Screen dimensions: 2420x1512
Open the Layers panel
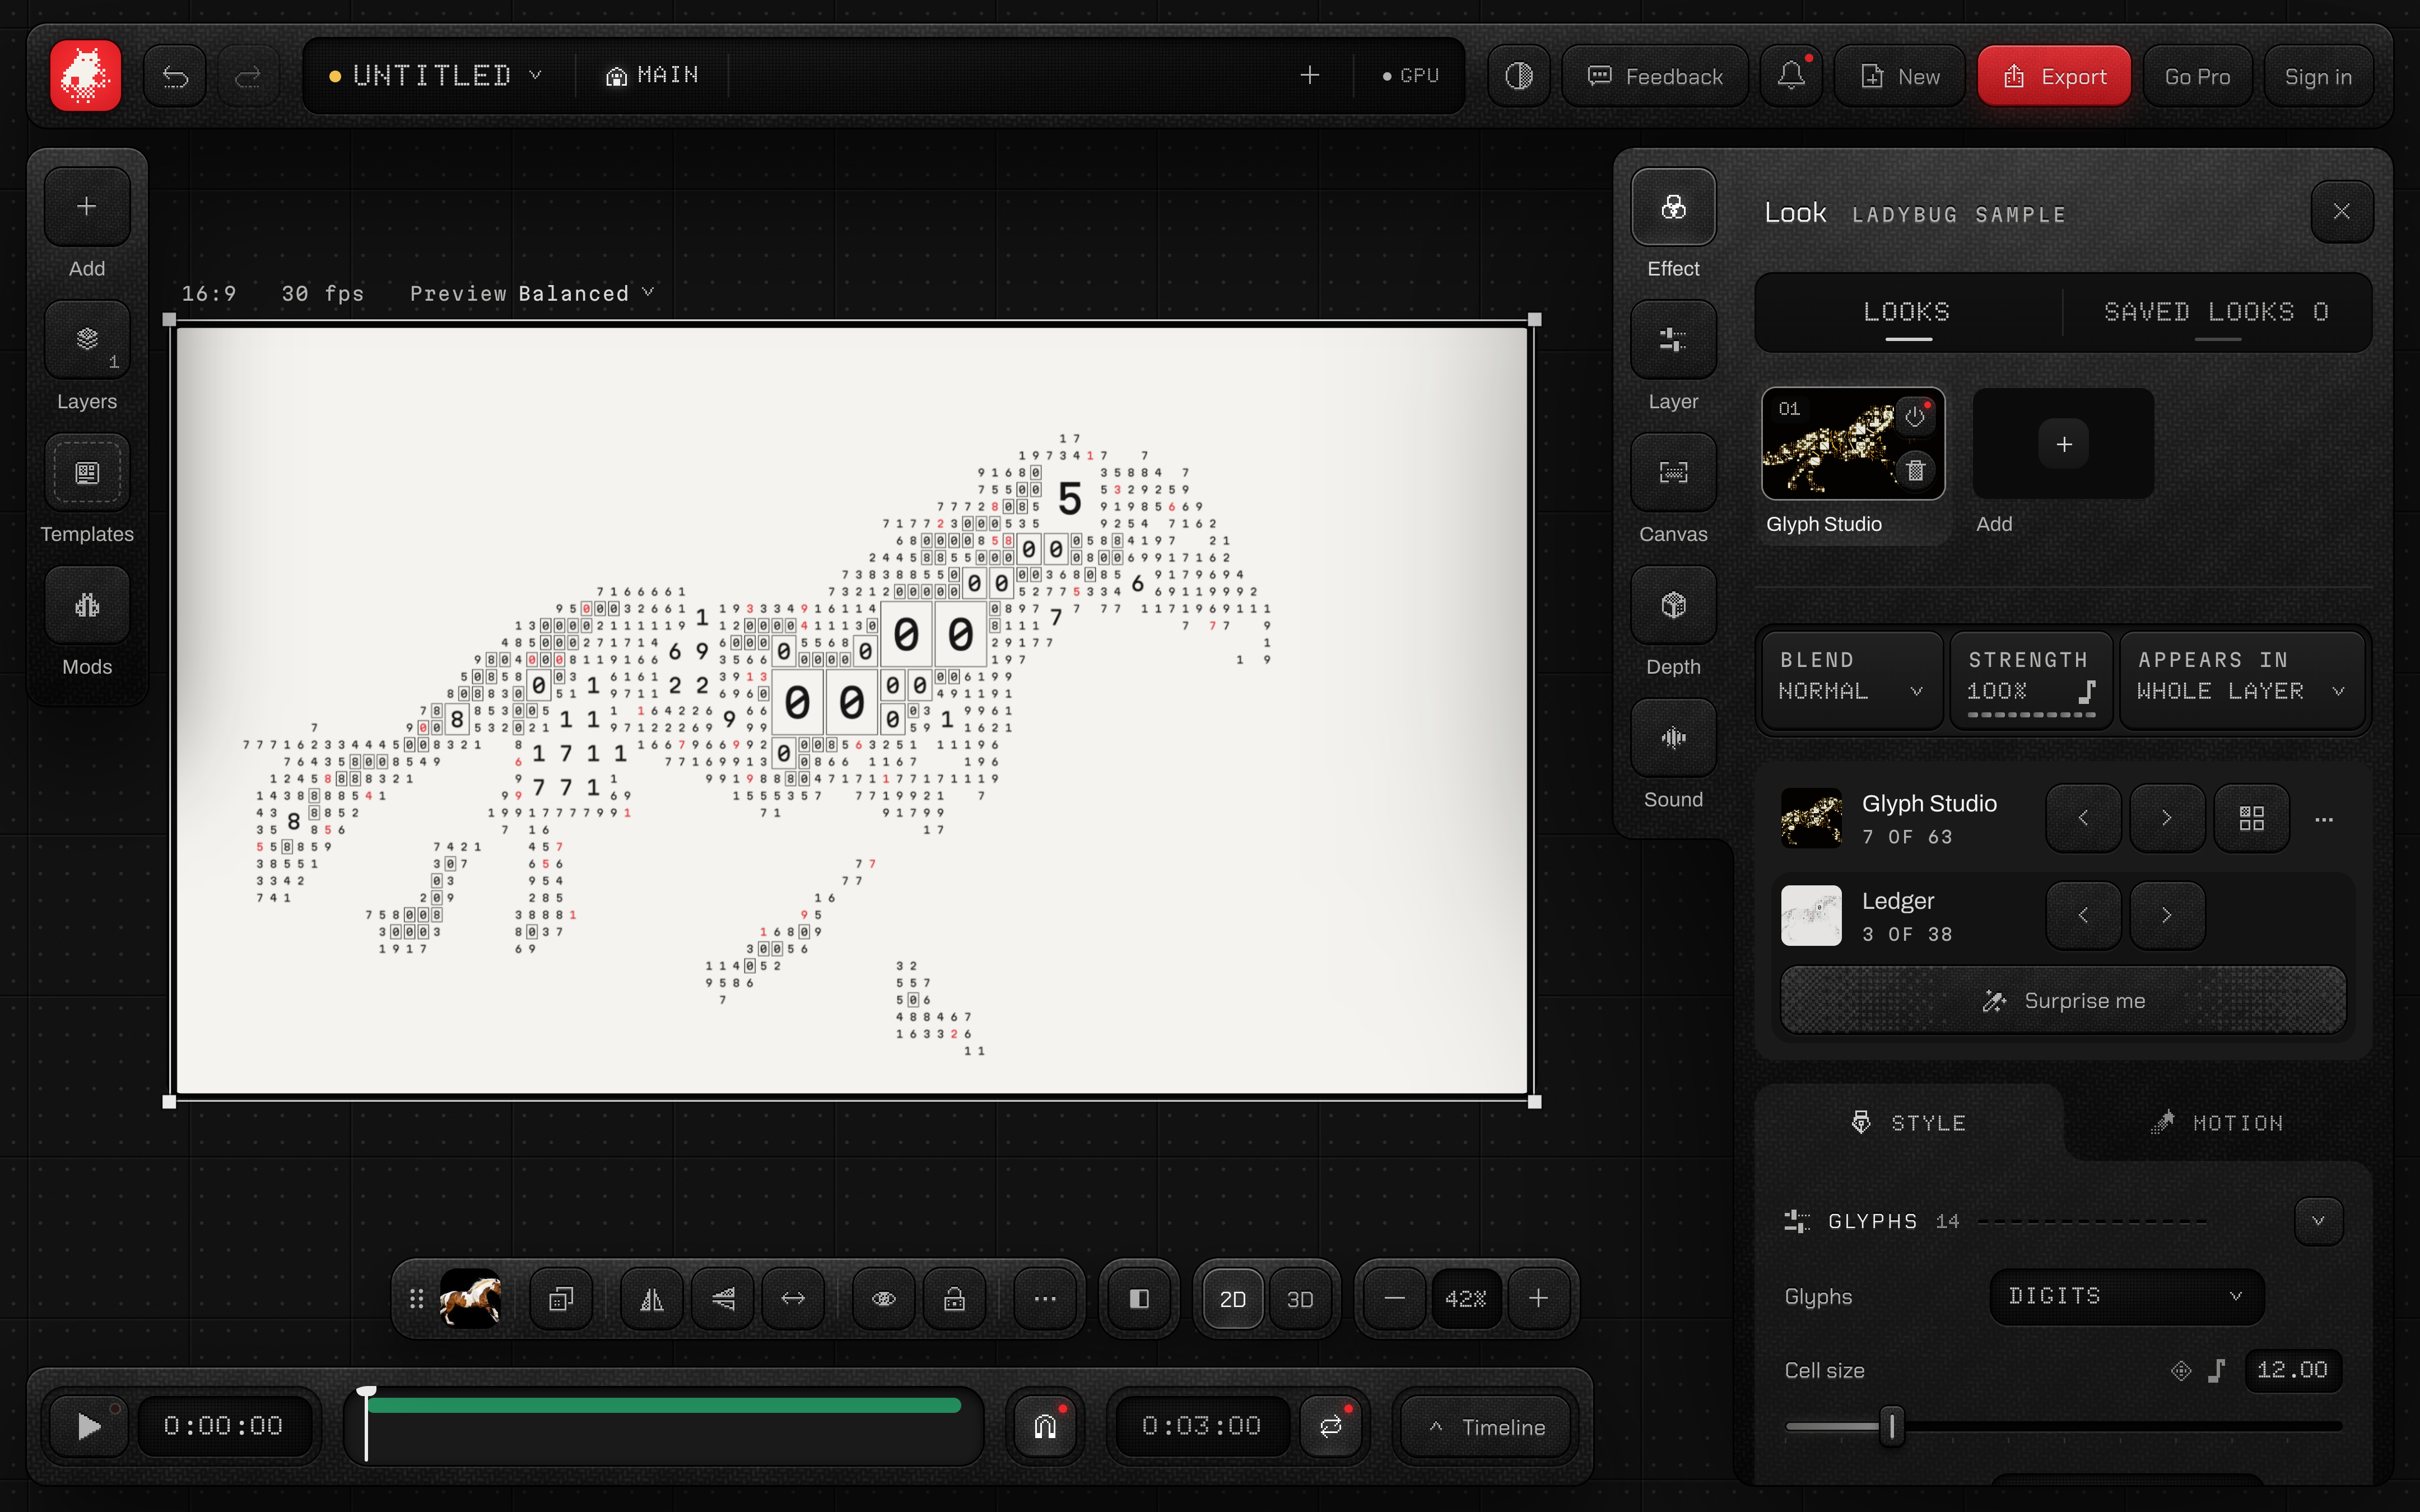87,340
